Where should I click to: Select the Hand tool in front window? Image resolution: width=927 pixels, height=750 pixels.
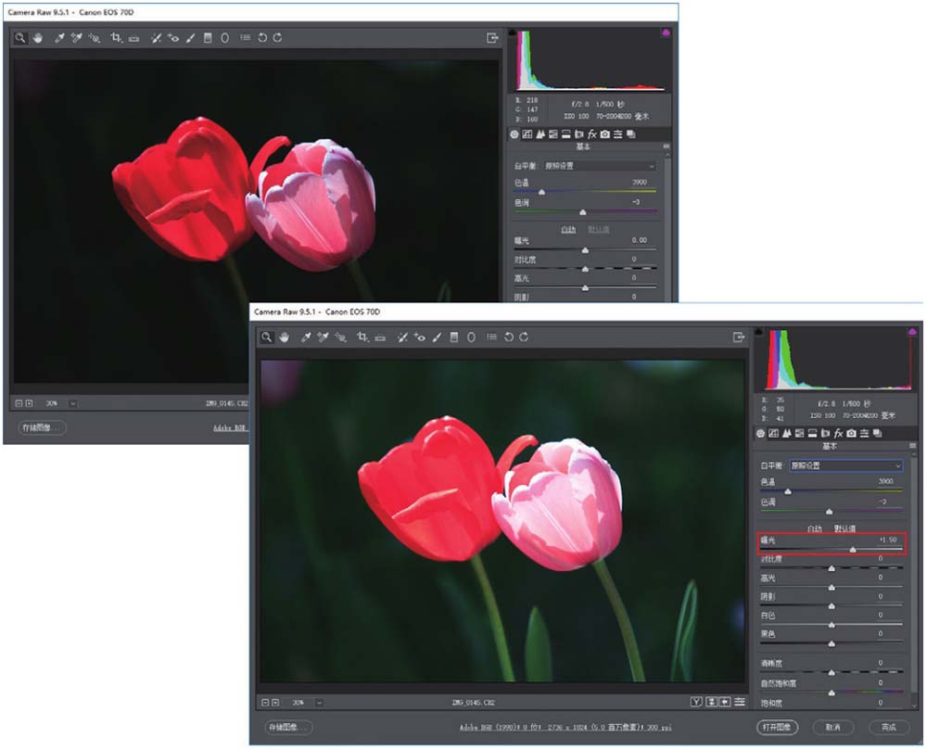(284, 338)
